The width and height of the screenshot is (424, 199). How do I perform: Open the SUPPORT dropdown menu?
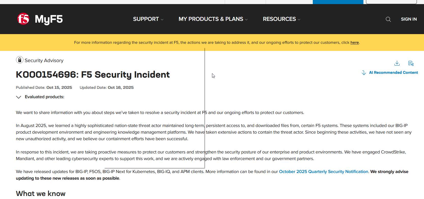pyautogui.click(x=148, y=19)
